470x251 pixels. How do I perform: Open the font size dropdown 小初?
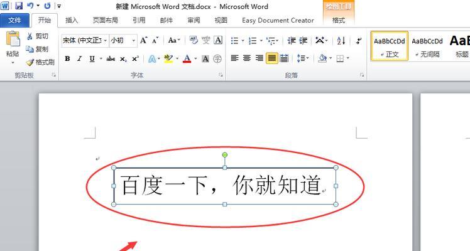click(x=123, y=40)
